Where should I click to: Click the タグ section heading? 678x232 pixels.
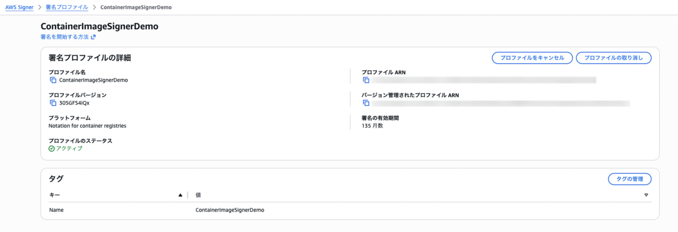pyautogui.click(x=56, y=179)
